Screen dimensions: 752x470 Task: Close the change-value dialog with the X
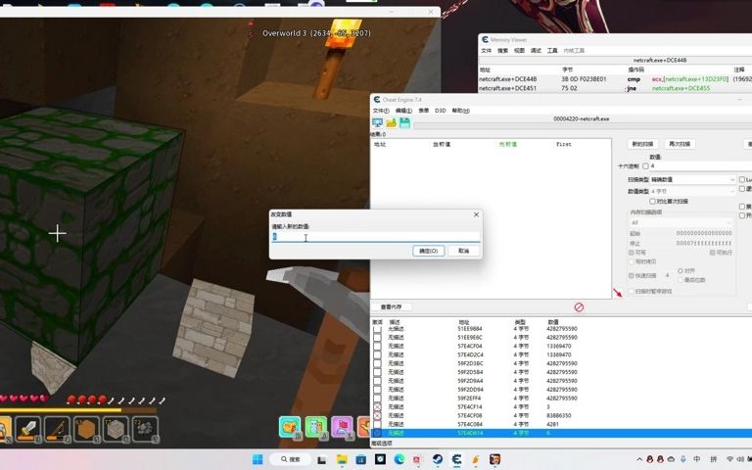tap(476, 214)
